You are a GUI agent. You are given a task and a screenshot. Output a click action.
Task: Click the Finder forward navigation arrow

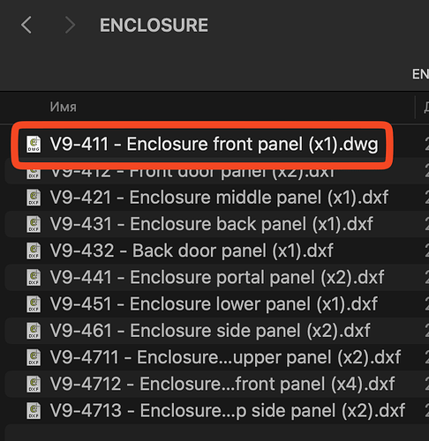coord(70,25)
